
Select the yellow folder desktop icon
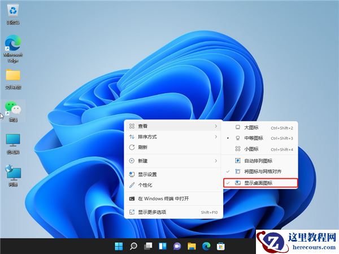(13, 79)
